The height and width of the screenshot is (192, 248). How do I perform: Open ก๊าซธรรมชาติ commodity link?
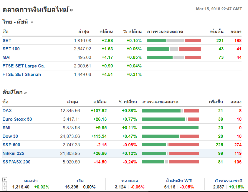229,181
